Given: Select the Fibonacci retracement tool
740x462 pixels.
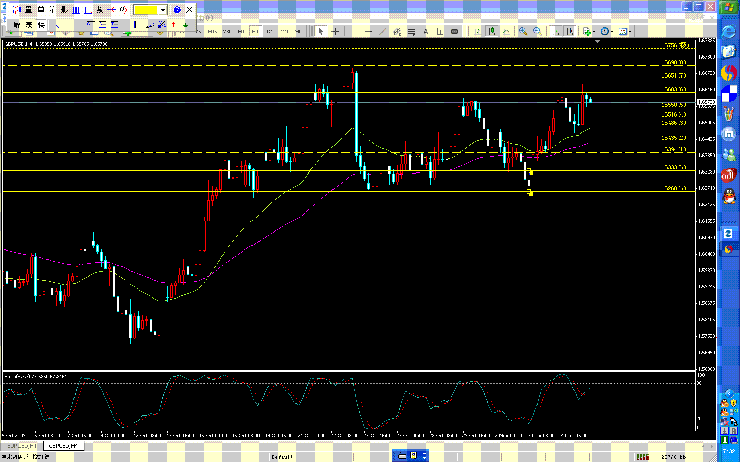Looking at the screenshot, I should pyautogui.click(x=411, y=31).
